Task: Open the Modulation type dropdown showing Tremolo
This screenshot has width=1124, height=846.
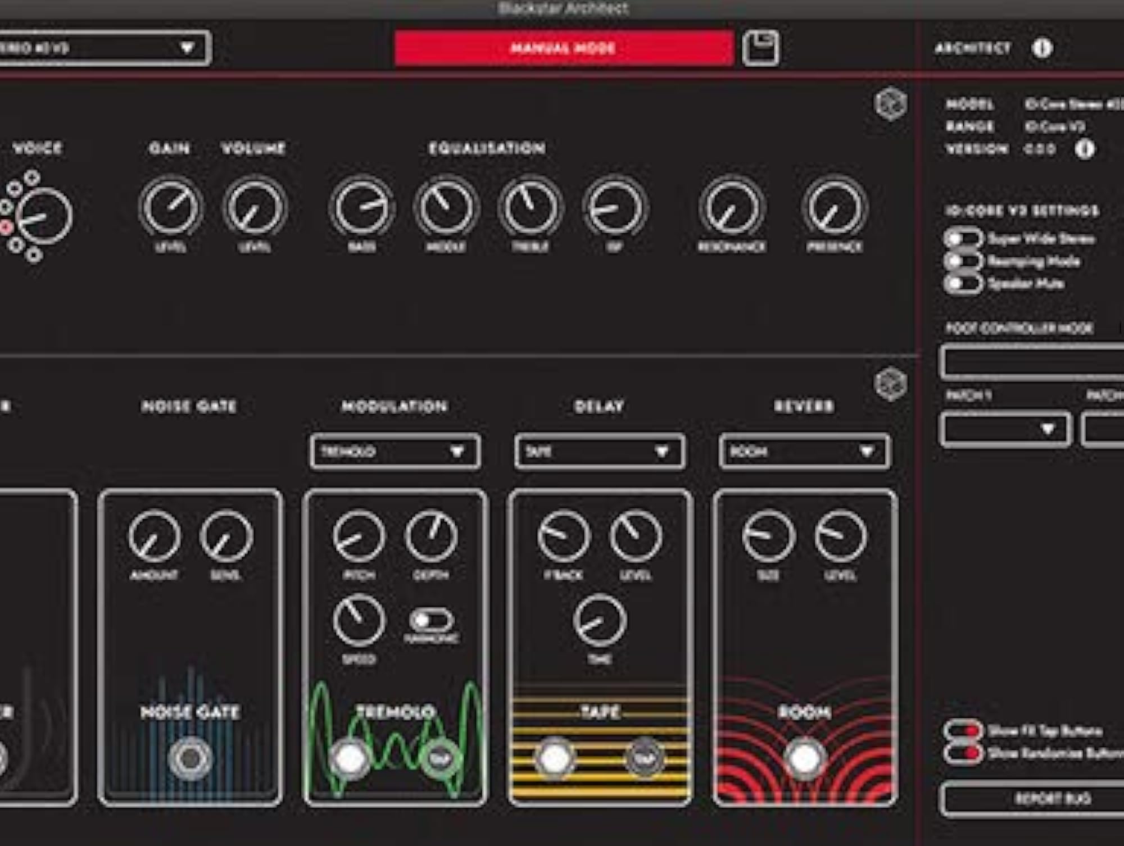Action: 395,452
